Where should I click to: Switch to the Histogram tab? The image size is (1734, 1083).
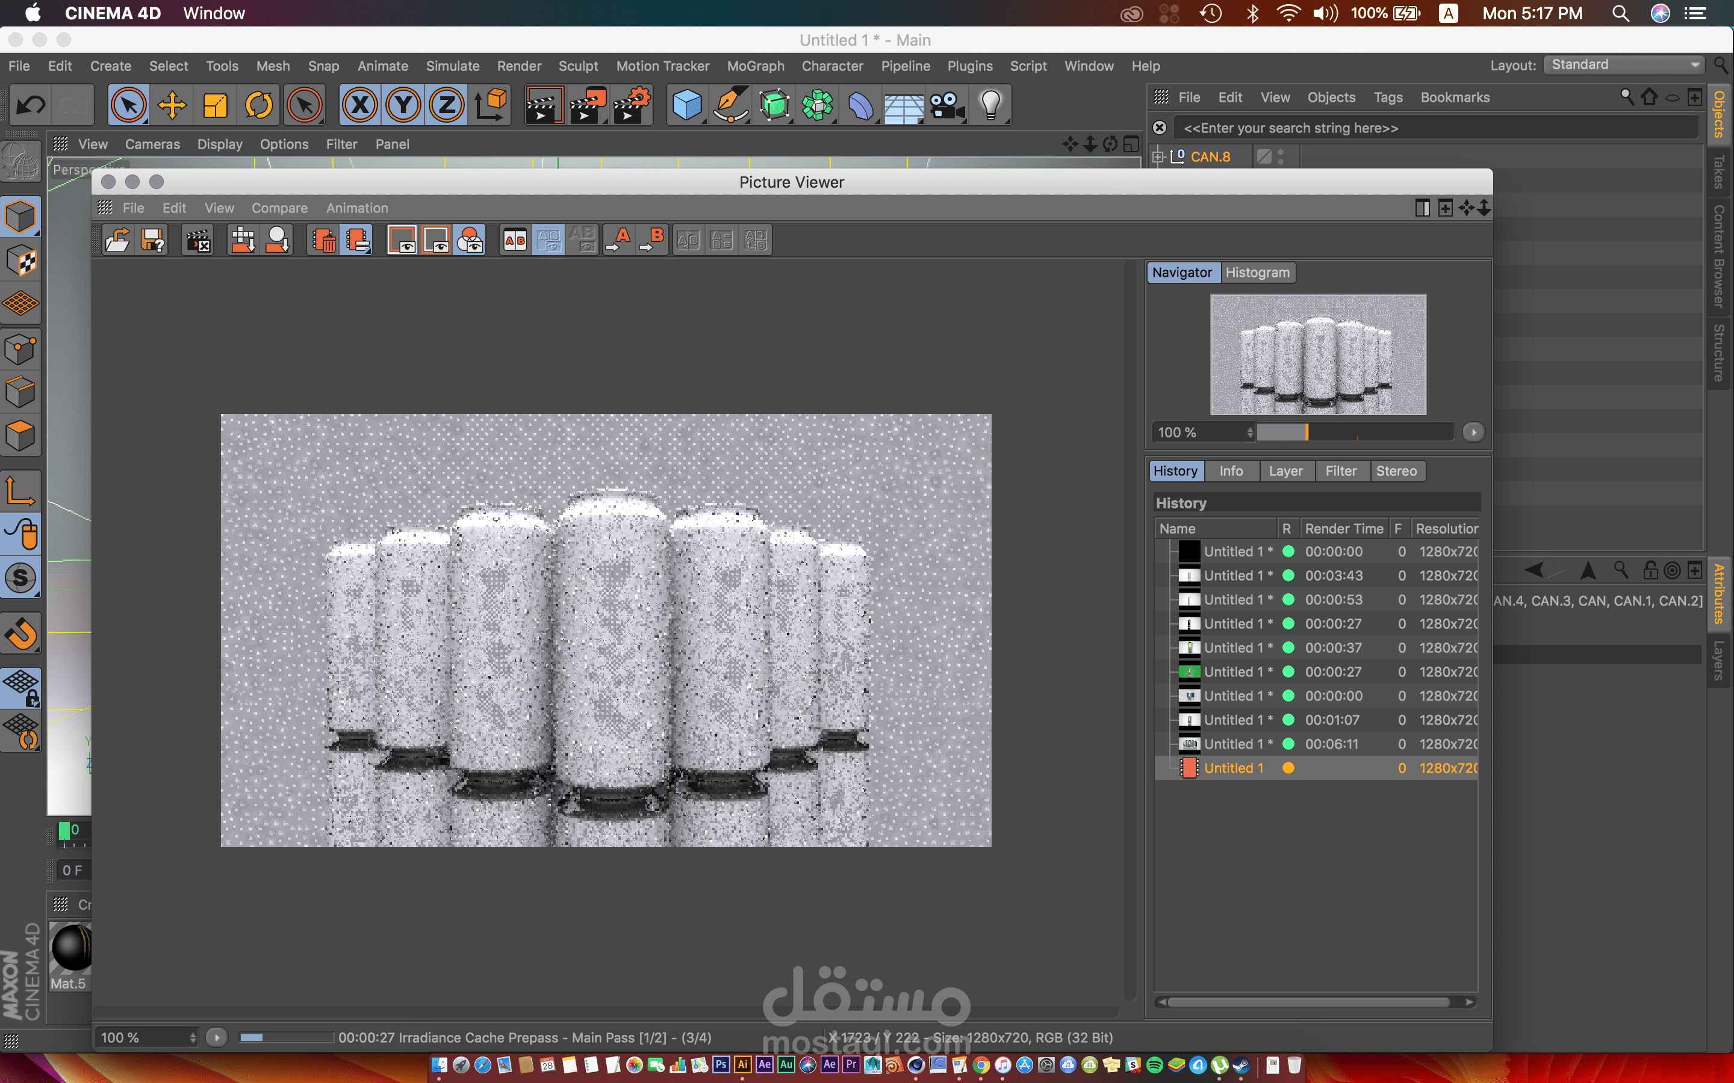1257,272
